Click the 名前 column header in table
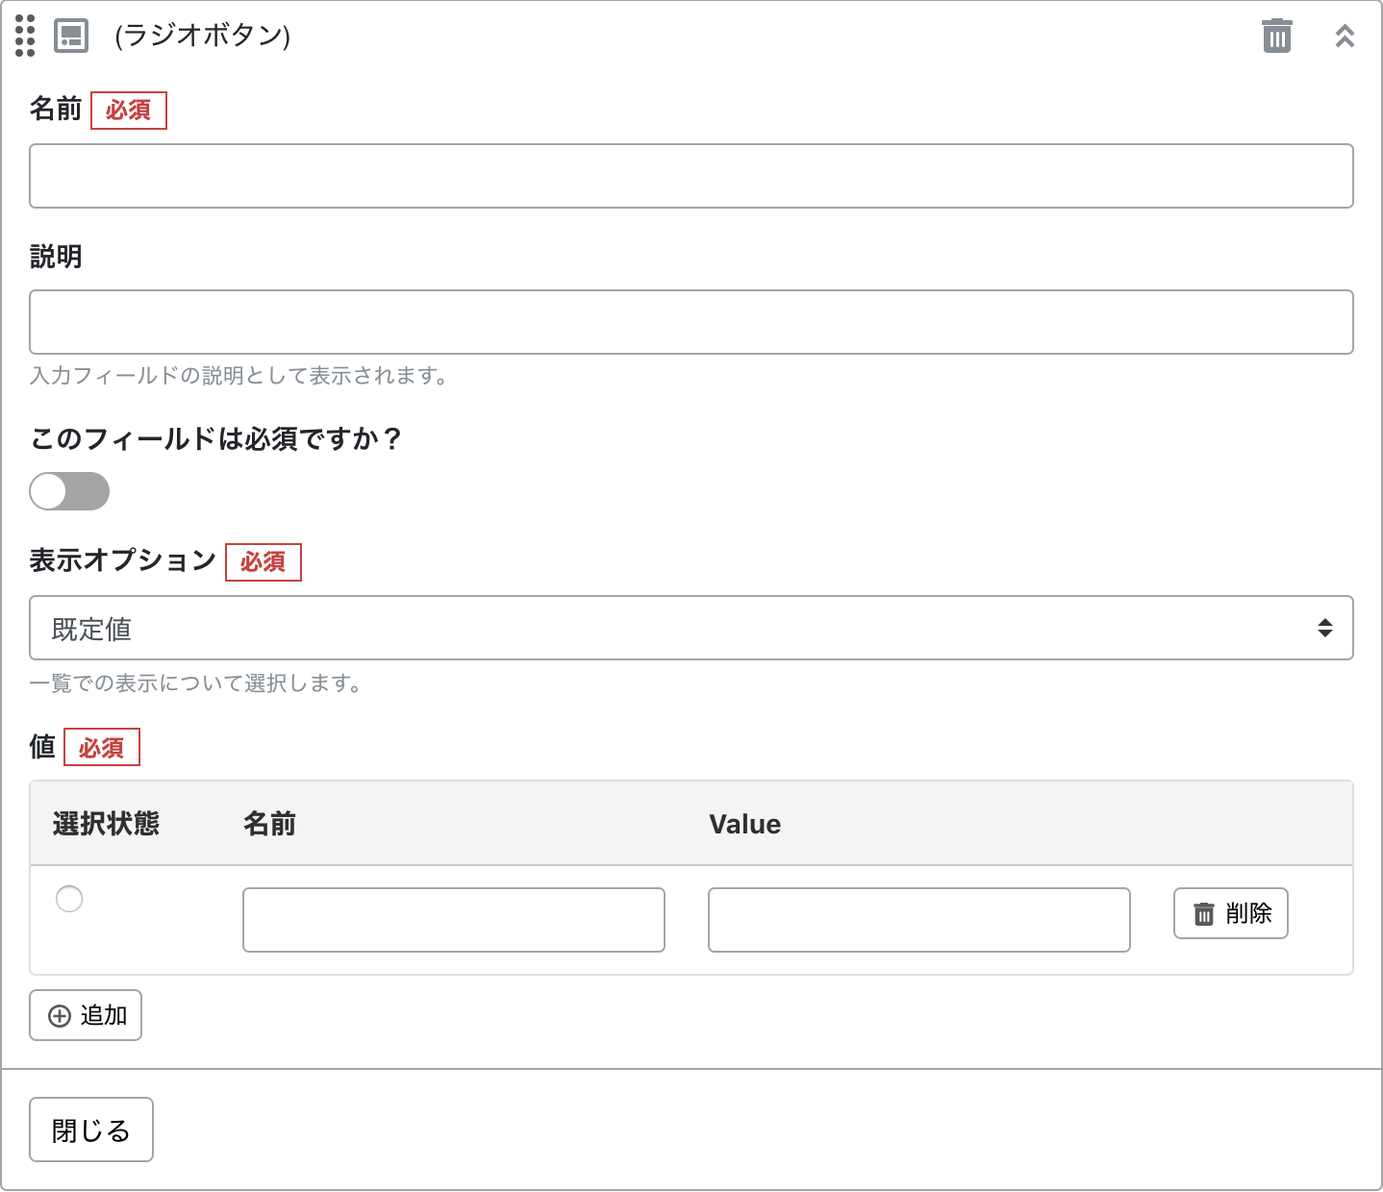This screenshot has height=1192, width=1383. click(x=269, y=824)
